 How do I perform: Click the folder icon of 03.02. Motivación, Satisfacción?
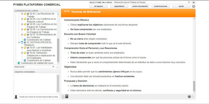[x=25, y=53]
